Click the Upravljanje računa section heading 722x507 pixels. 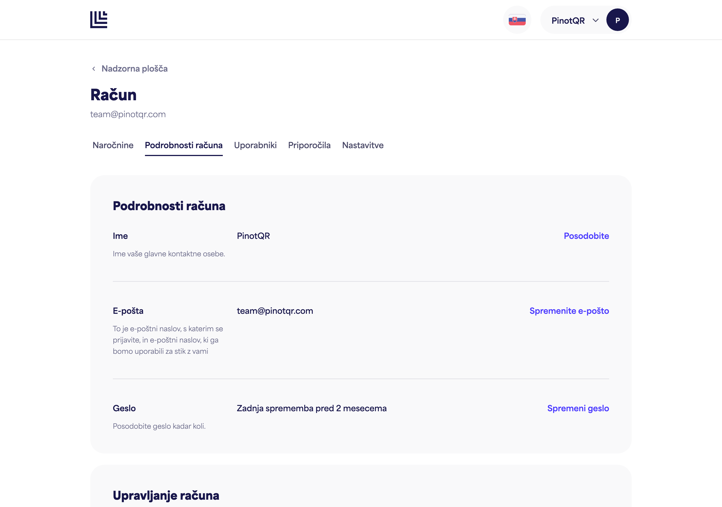pos(166,495)
